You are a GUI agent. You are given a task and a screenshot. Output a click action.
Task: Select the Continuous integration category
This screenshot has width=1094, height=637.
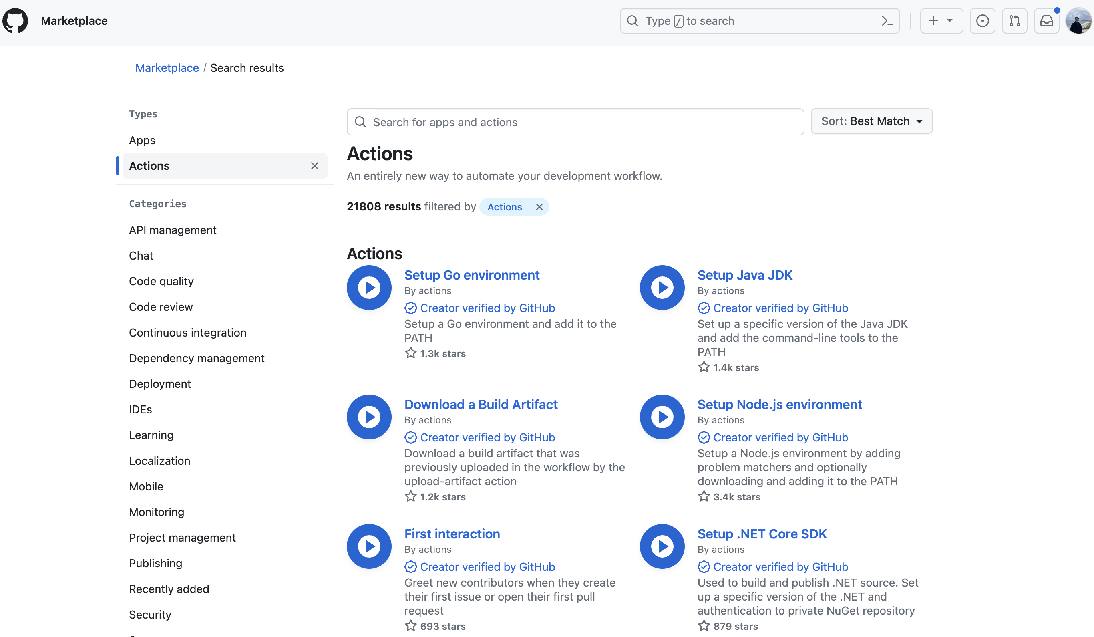pyautogui.click(x=187, y=333)
